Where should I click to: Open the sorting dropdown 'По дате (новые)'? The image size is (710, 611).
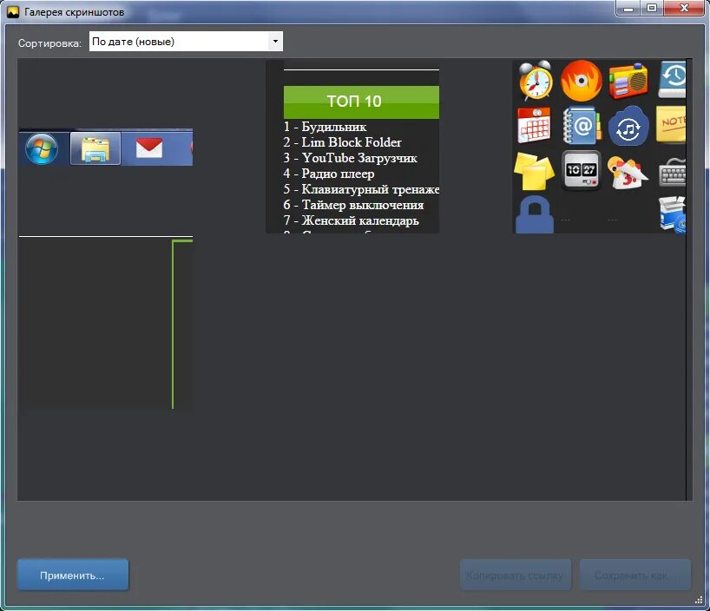(x=186, y=41)
